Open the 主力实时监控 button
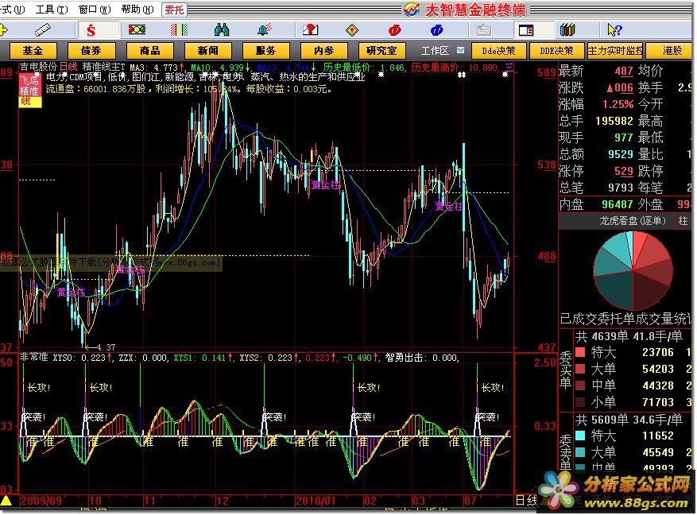The width and height of the screenshot is (697, 515). pos(615,51)
